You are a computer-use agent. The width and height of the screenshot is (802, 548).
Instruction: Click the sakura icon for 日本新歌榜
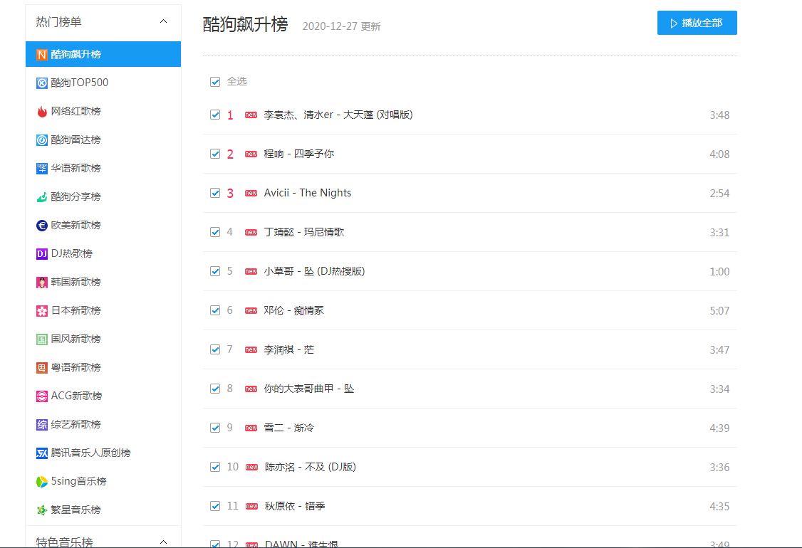(42, 311)
